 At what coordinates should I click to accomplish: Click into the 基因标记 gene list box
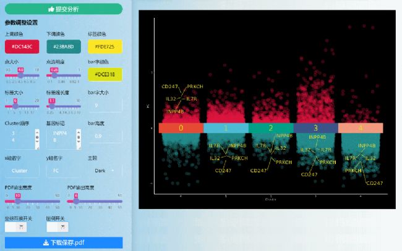tap(61, 136)
